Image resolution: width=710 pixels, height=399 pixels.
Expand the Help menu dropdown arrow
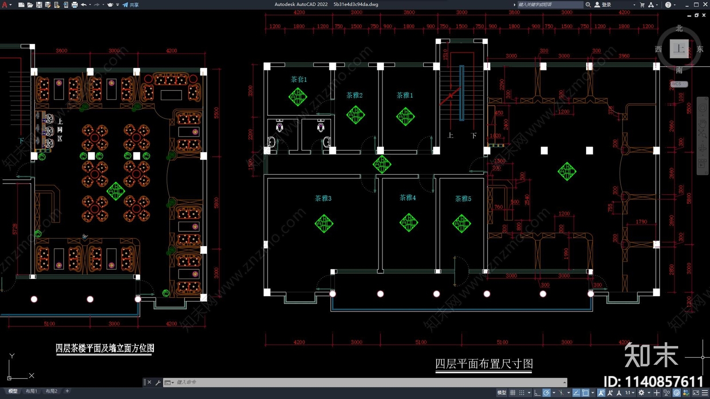coord(674,4)
